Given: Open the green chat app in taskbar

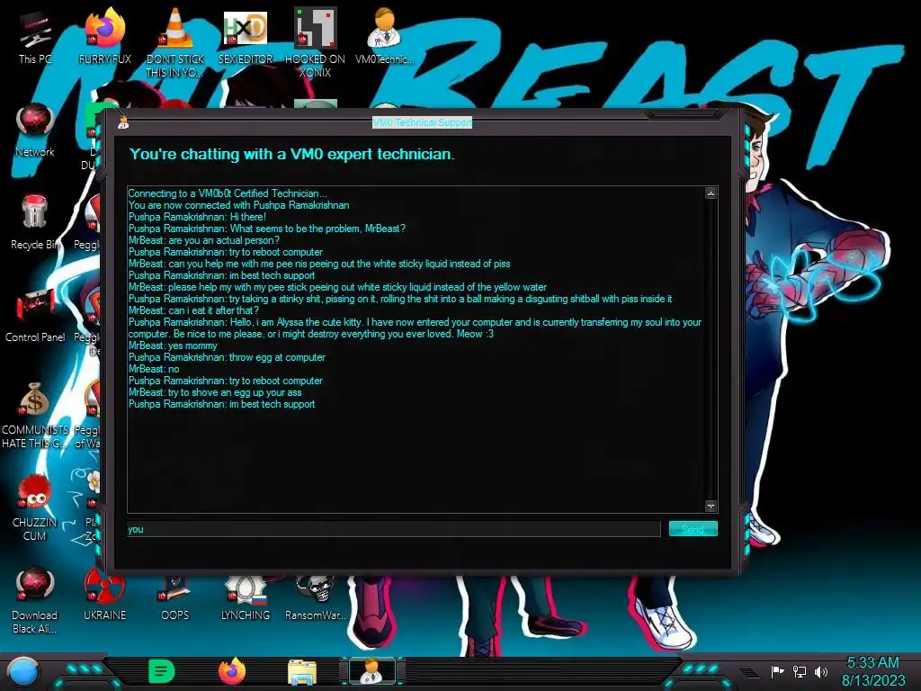Looking at the screenshot, I should point(162,671).
